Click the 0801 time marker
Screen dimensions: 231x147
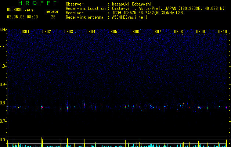tap(25, 32)
